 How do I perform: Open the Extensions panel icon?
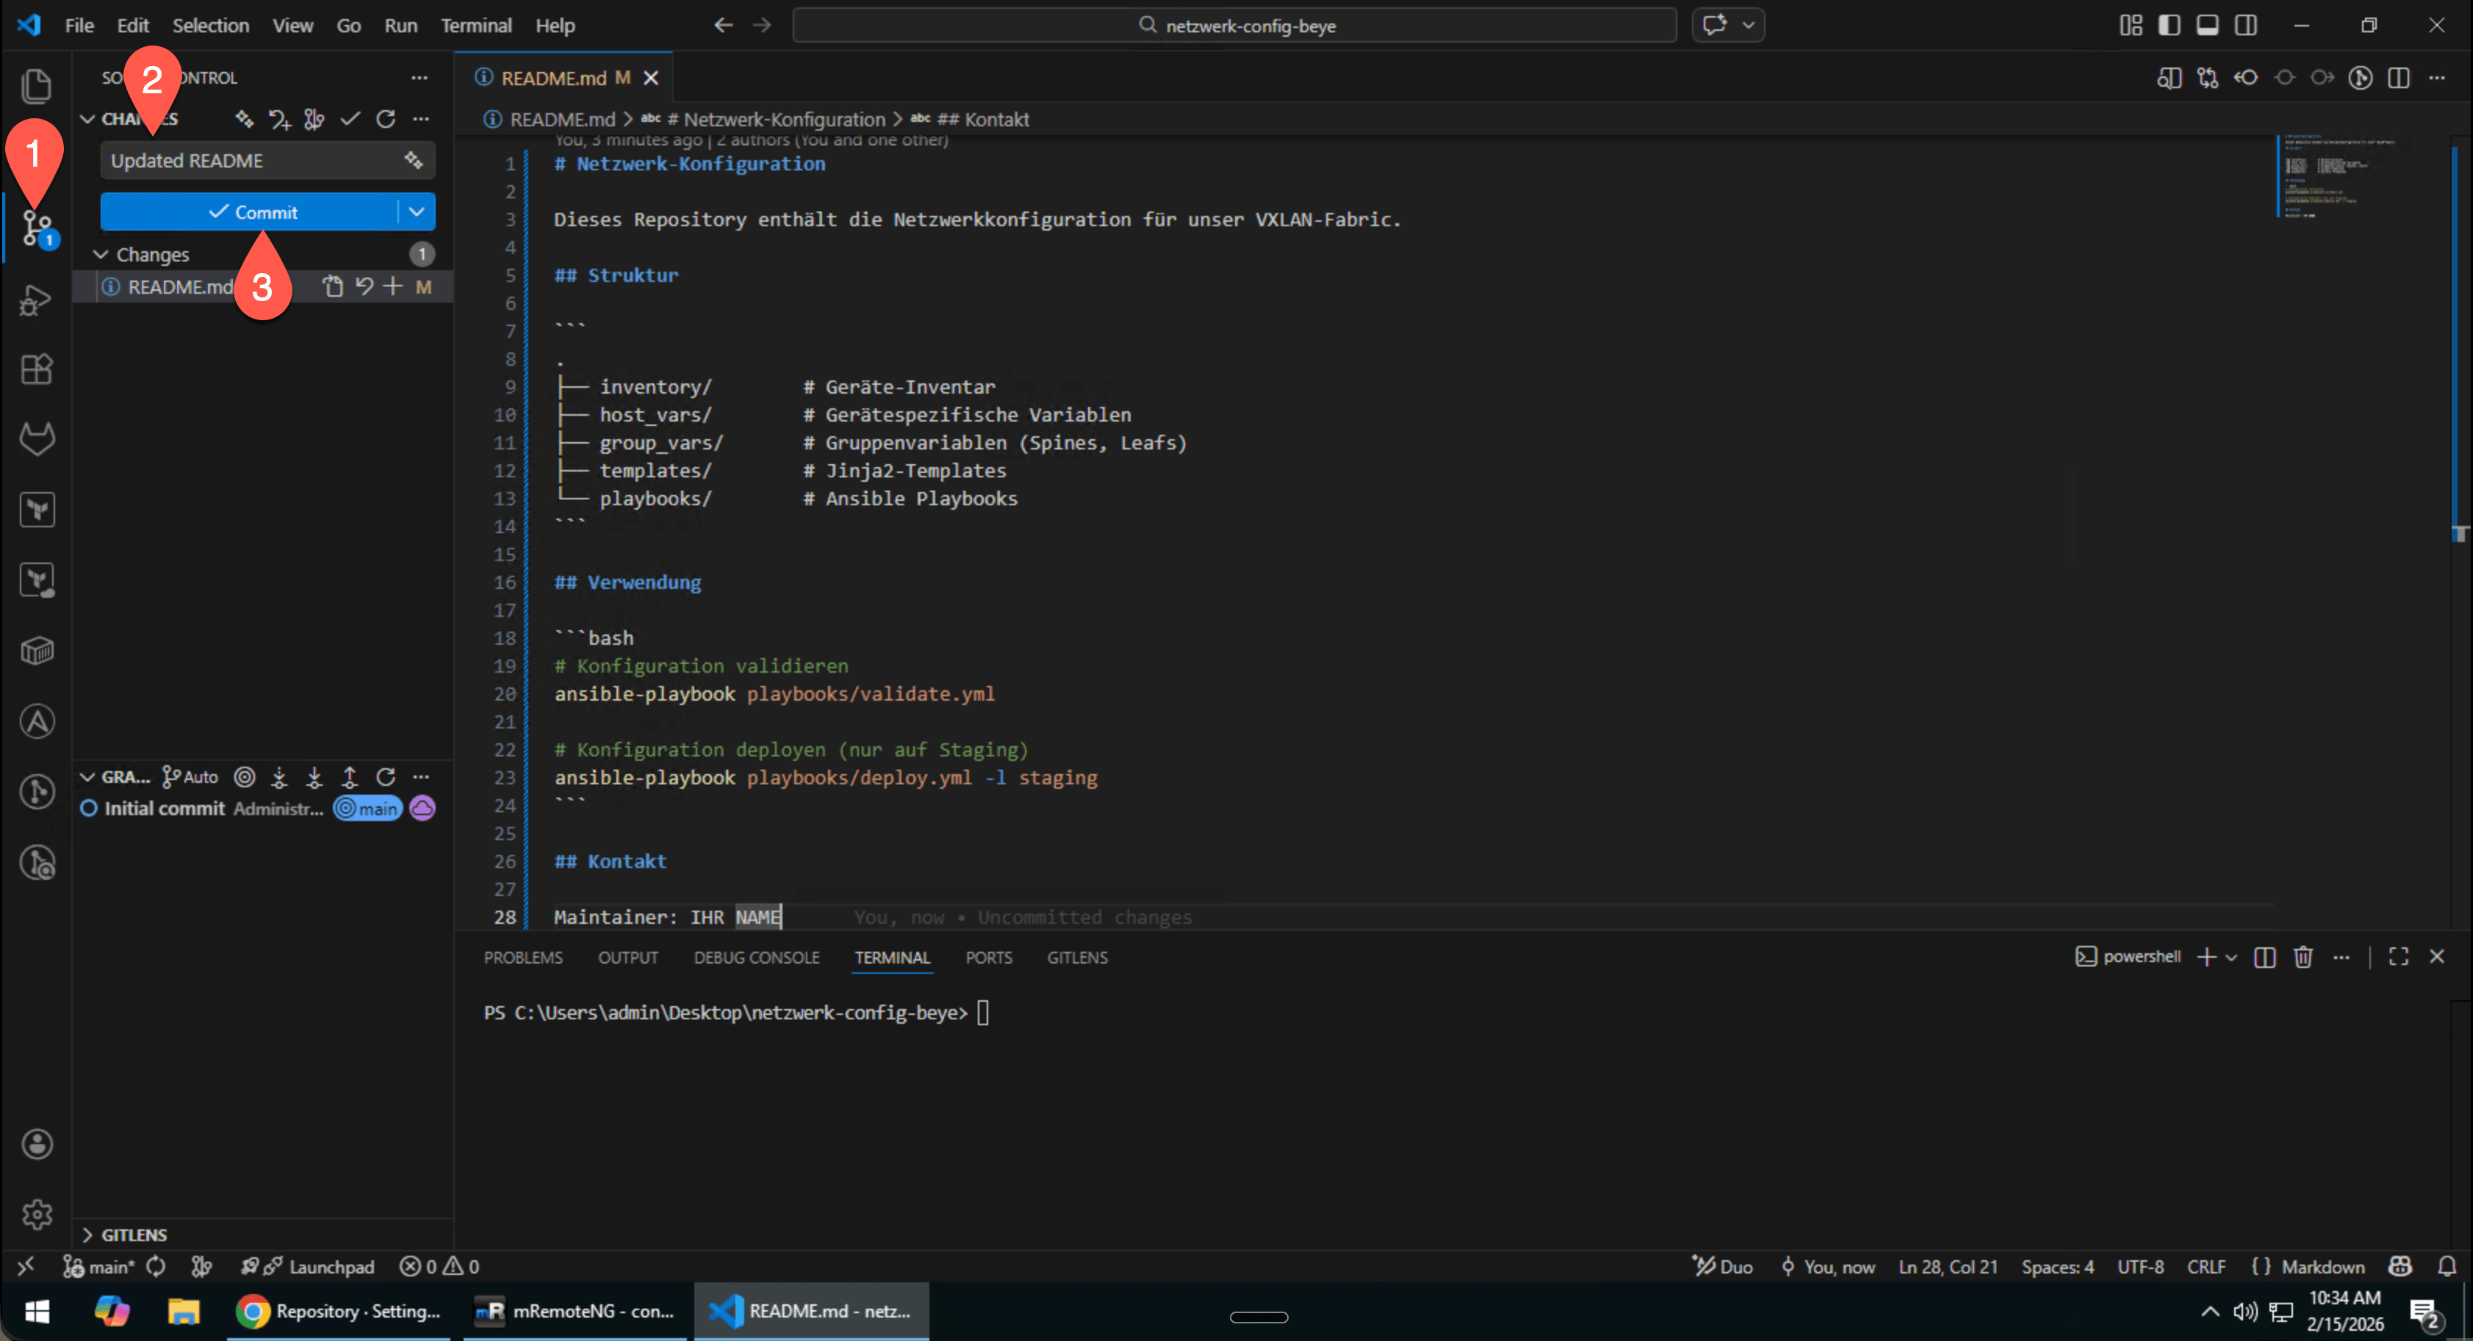tap(37, 369)
